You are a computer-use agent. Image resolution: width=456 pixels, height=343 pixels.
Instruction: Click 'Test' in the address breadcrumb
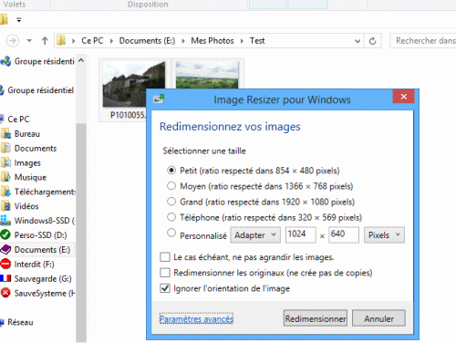tap(257, 41)
